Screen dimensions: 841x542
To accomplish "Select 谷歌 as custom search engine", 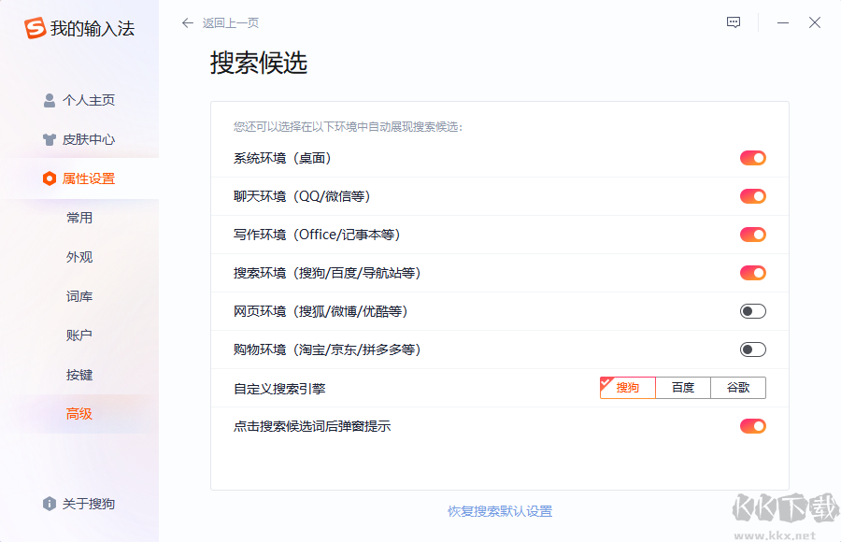I will (738, 388).
